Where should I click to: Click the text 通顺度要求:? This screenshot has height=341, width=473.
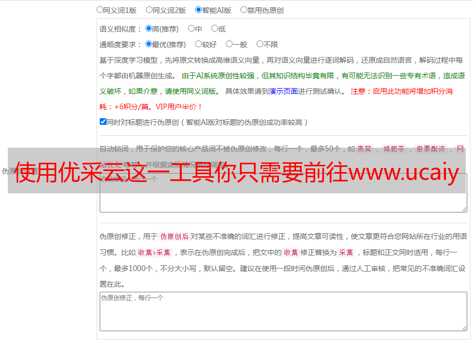point(120,45)
